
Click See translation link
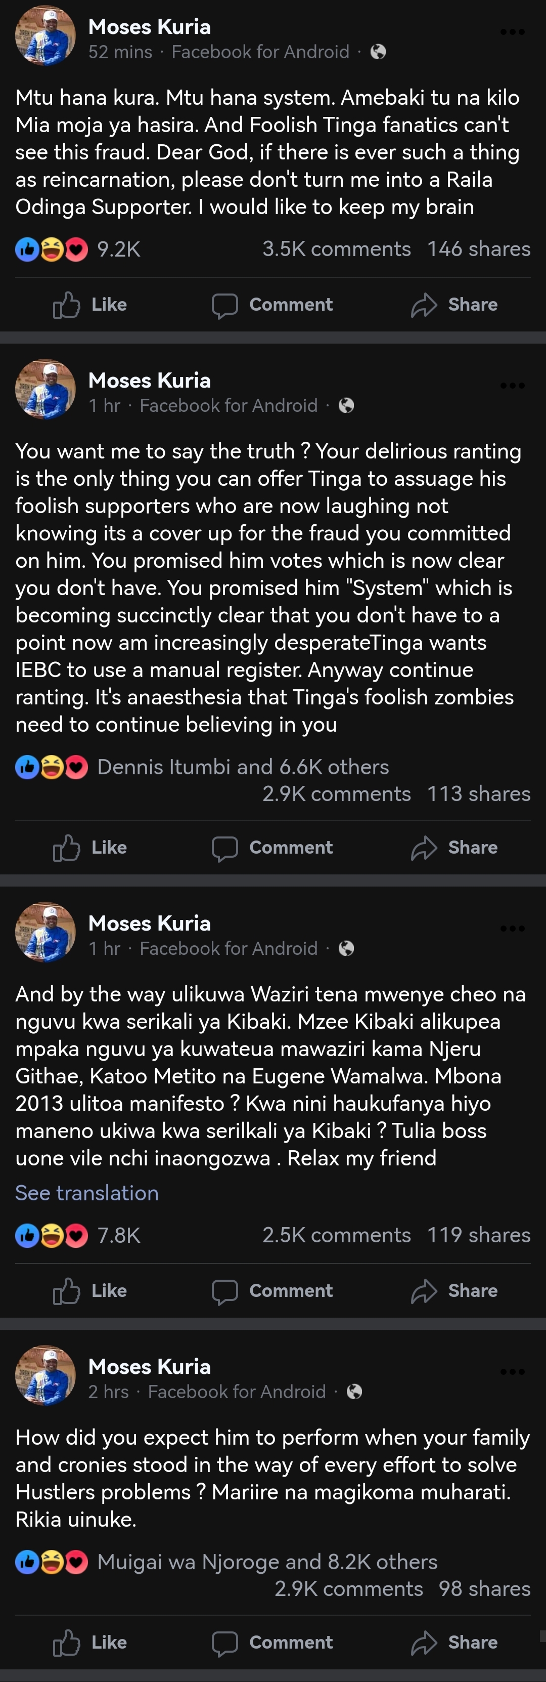point(87,1193)
